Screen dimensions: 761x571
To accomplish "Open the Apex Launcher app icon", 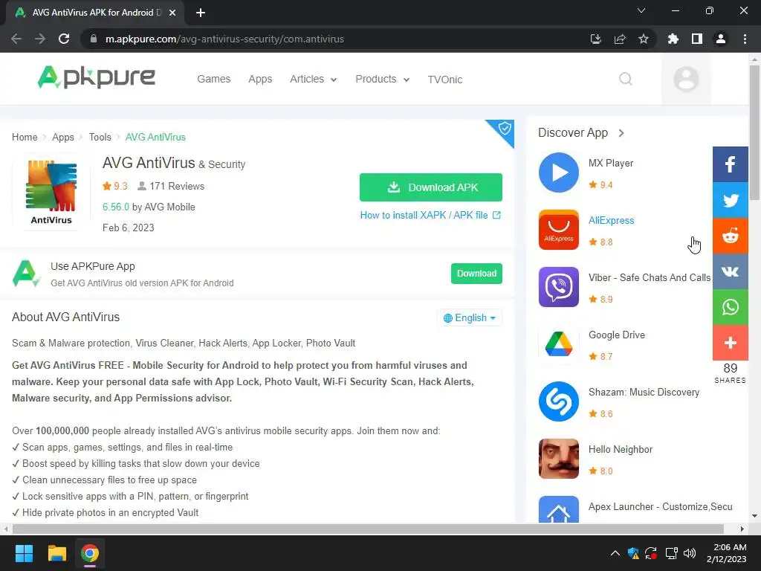I will pyautogui.click(x=559, y=509).
